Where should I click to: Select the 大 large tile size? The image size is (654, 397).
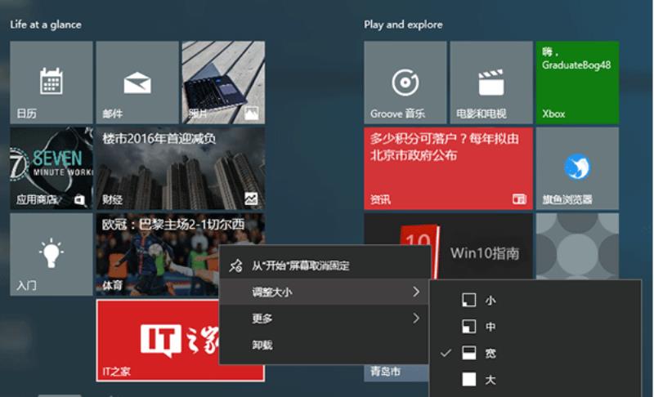(535, 380)
